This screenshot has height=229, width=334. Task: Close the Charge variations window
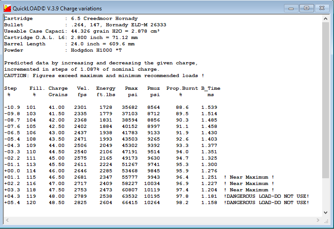click(x=322, y=8)
